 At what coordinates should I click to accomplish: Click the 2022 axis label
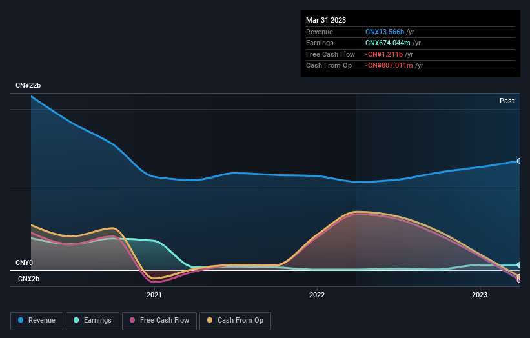317,295
